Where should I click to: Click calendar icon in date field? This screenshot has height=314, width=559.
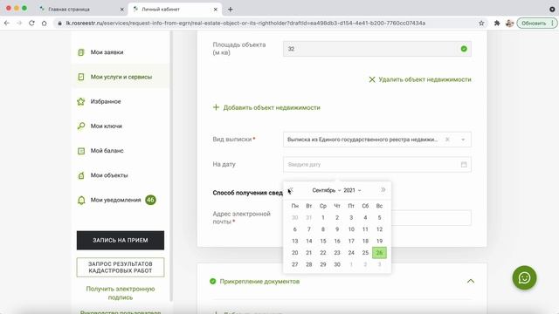coord(464,165)
